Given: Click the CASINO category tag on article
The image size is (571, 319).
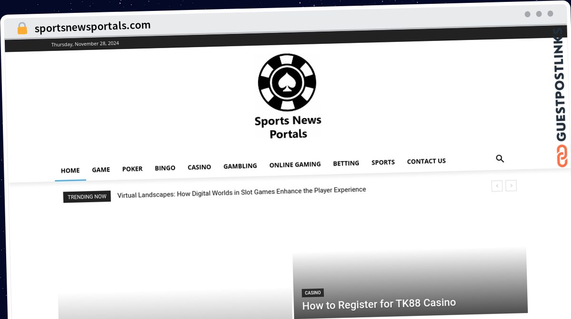Looking at the screenshot, I should pyautogui.click(x=313, y=293).
